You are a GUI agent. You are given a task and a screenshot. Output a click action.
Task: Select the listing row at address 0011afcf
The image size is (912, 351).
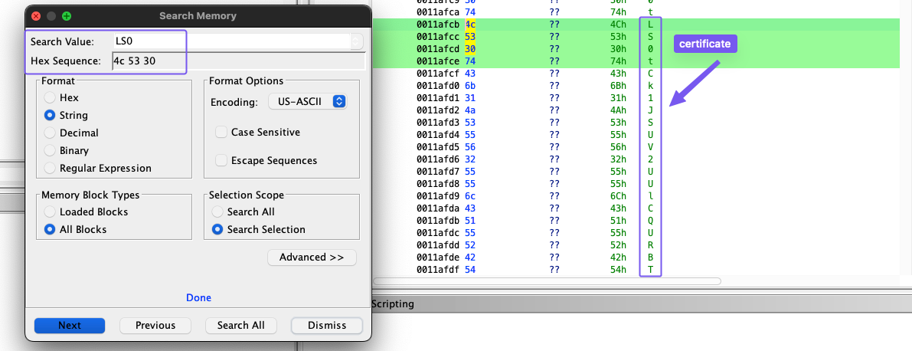coord(437,74)
